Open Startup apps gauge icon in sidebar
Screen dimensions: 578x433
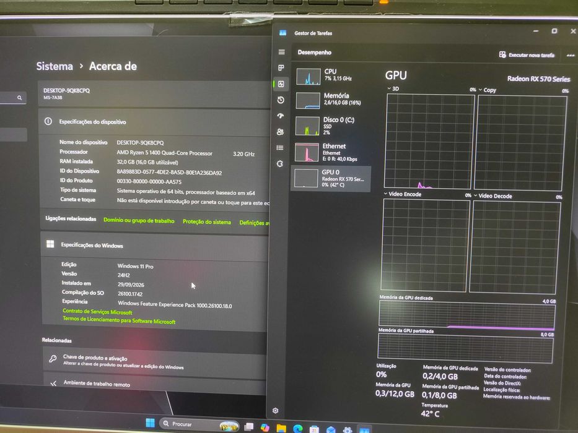tap(281, 116)
